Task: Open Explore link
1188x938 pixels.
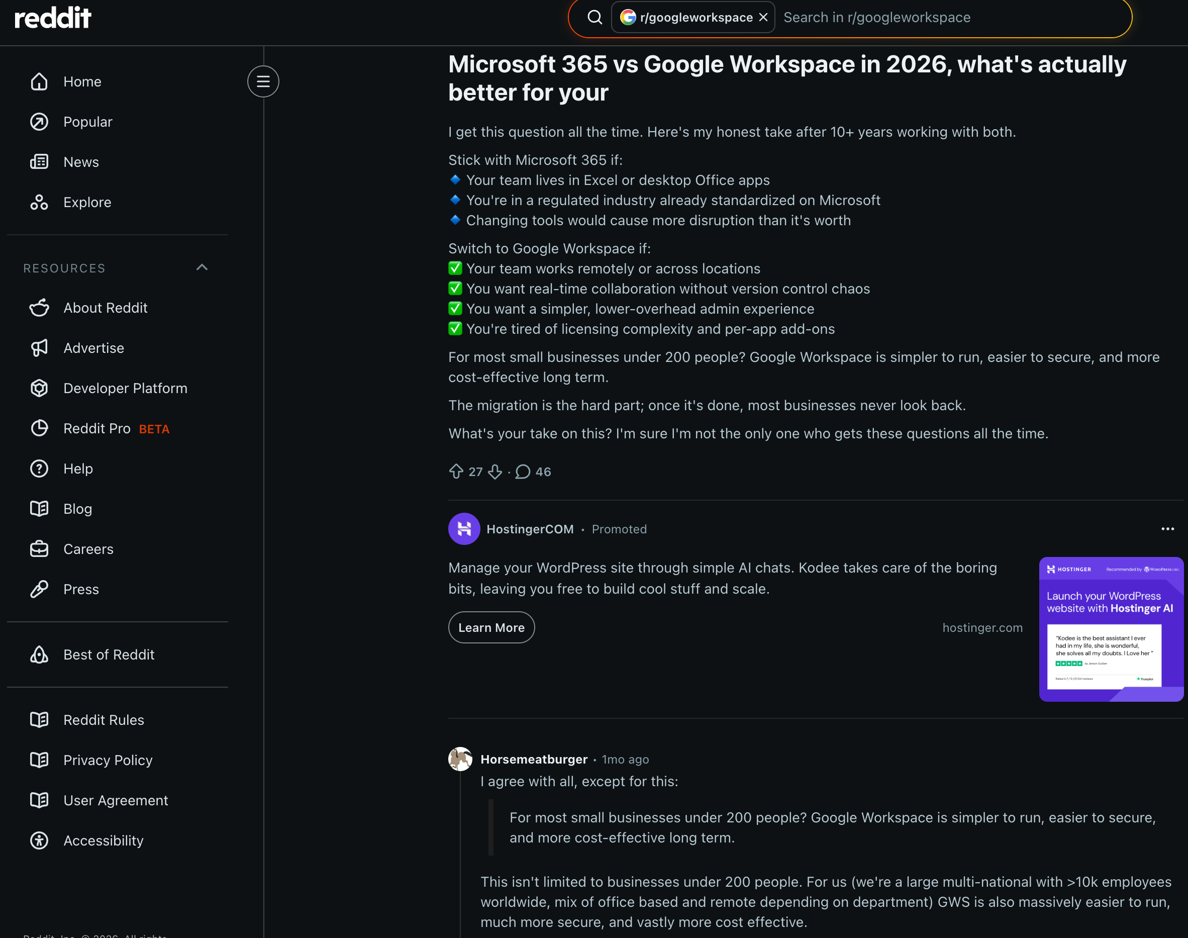Action: coord(87,202)
